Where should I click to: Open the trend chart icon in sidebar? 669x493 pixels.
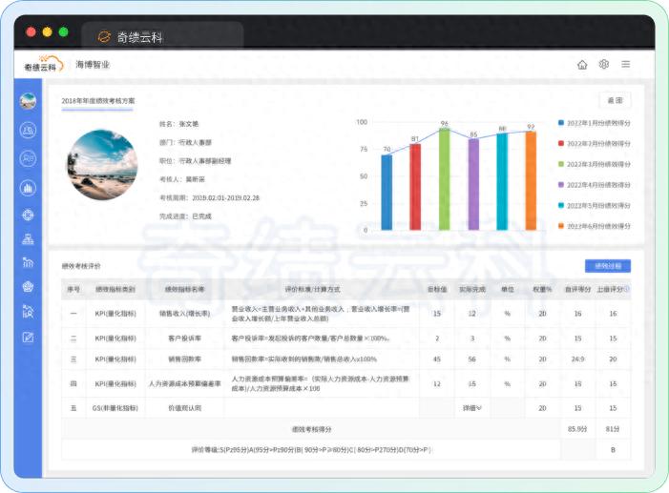point(28,262)
